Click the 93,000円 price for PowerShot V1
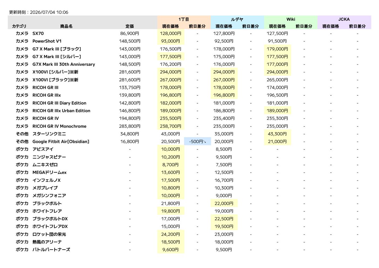Viewport: 379px width, 268px height. click(x=171, y=41)
